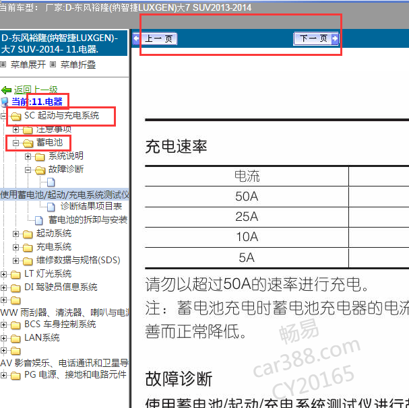Click the WW 雨刮器 folder icon

point(15,300)
